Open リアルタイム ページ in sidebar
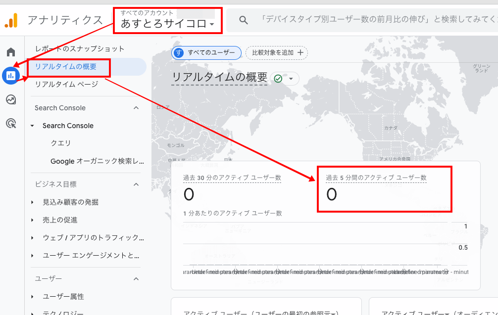The height and width of the screenshot is (315, 498). [66, 85]
